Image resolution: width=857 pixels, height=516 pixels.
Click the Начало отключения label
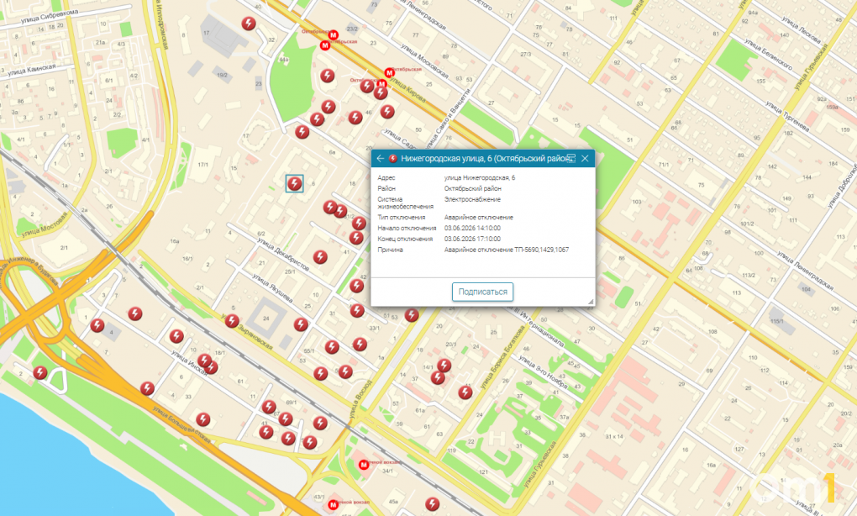pyautogui.click(x=407, y=229)
